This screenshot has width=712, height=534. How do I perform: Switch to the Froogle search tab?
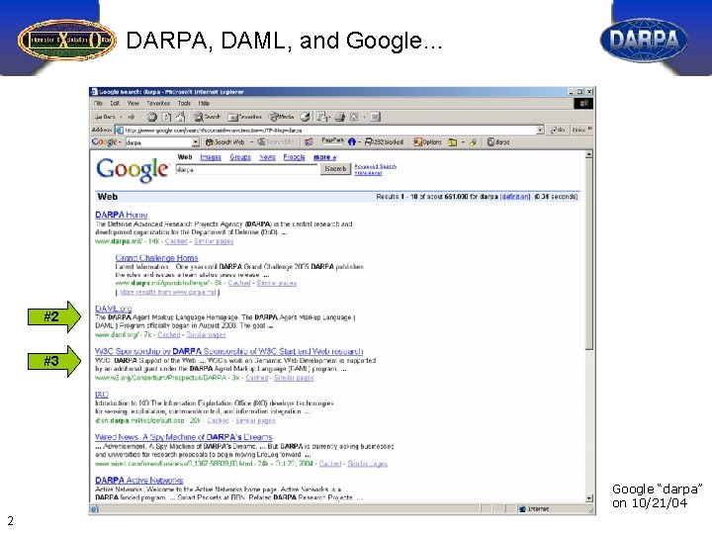coord(294,157)
